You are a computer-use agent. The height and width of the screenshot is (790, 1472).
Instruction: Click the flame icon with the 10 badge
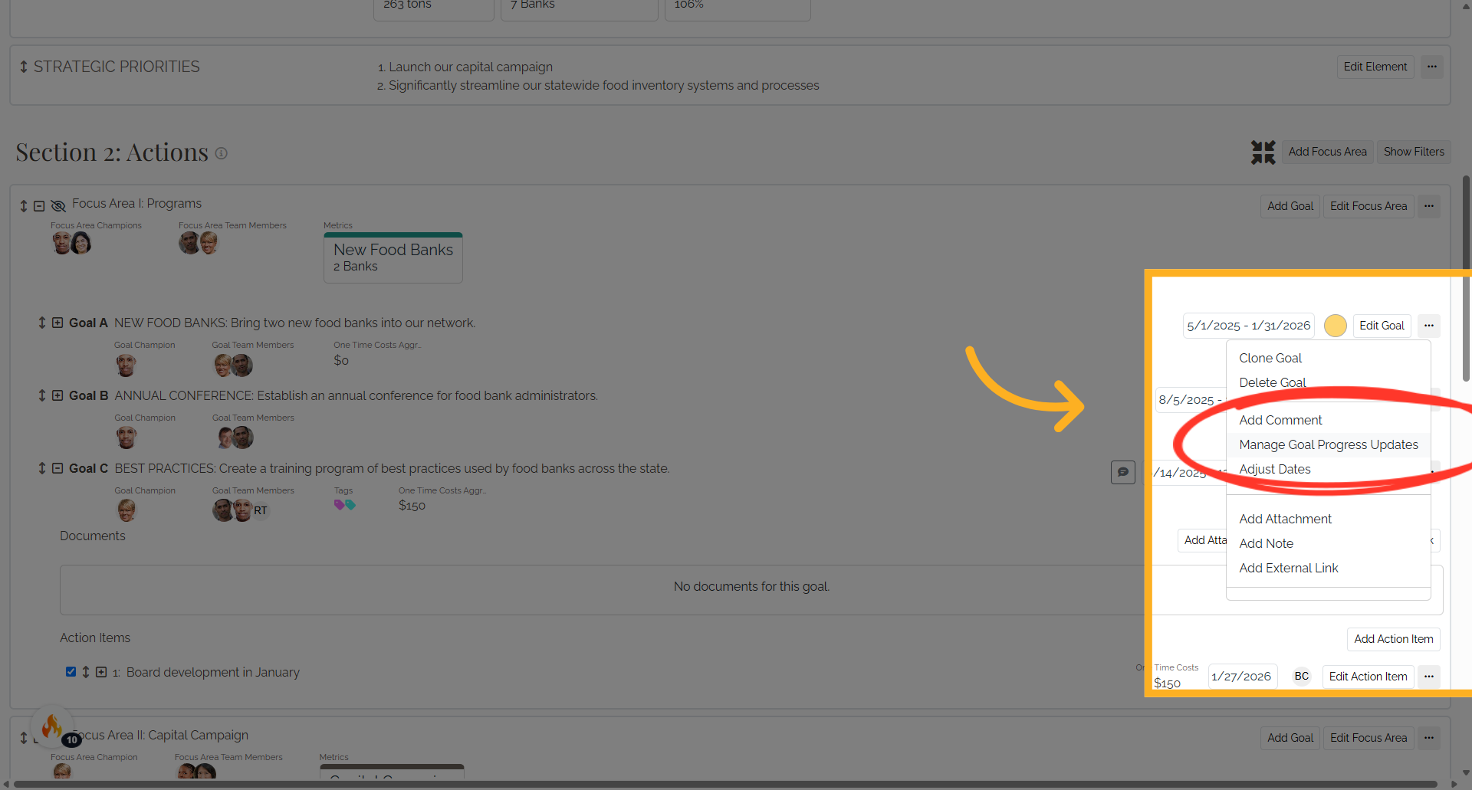click(x=52, y=726)
